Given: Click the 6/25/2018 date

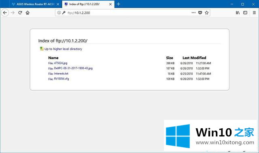Looking at the screenshot, I should (x=187, y=74).
